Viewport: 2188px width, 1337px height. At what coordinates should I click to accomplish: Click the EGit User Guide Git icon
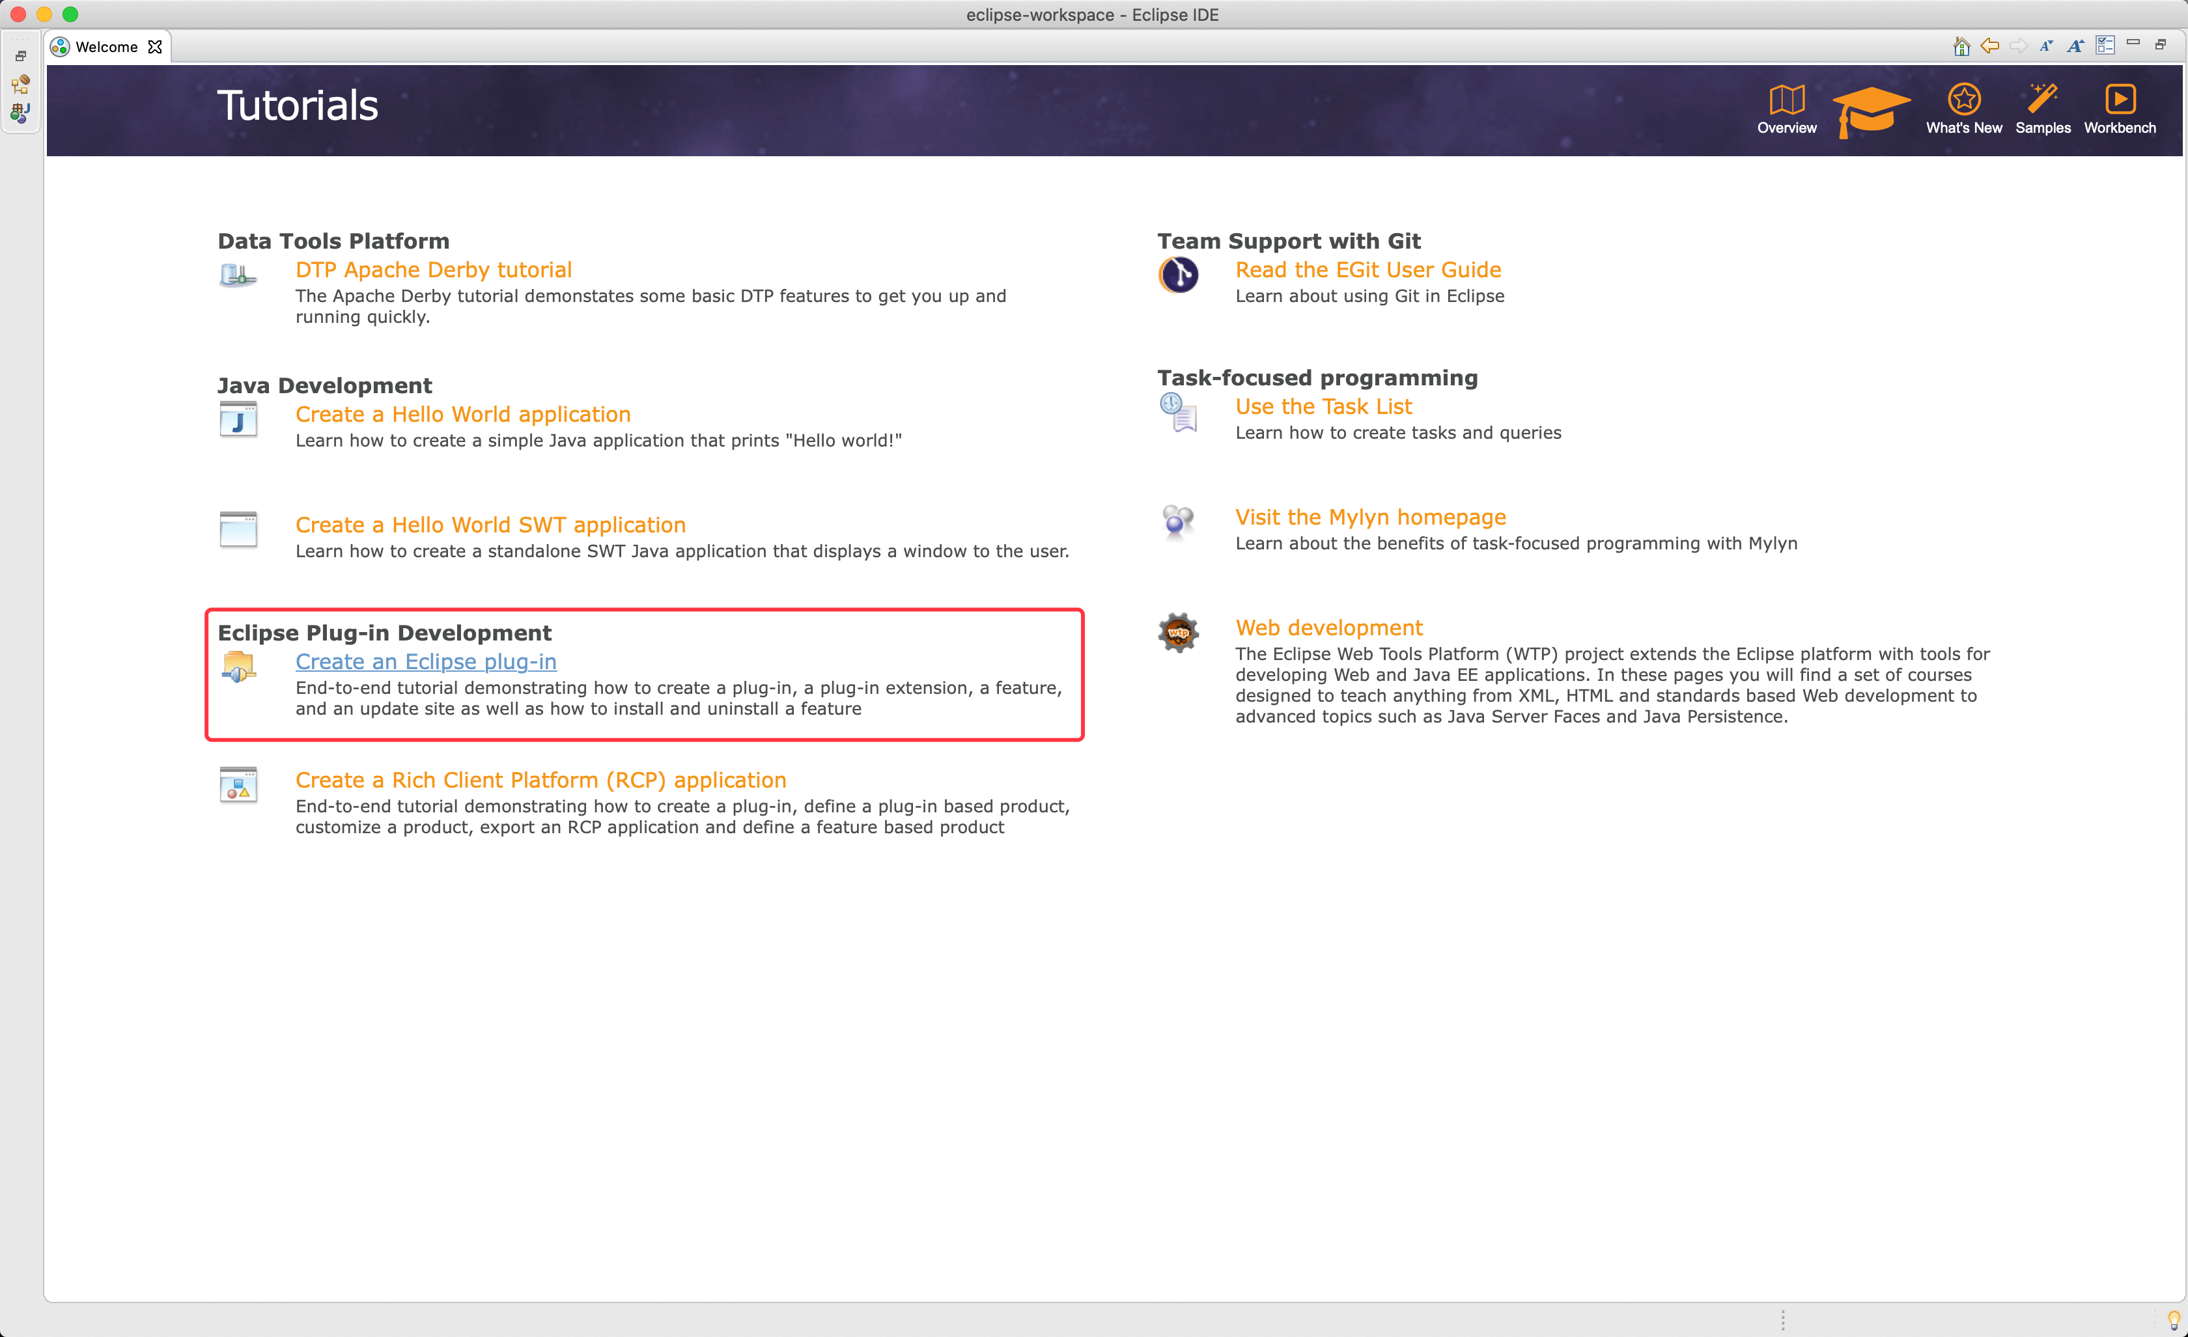click(1177, 274)
